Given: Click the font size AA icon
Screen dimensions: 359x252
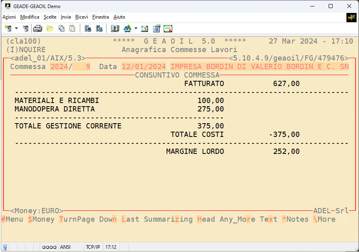Looking at the screenshot, I should click(x=127, y=28).
